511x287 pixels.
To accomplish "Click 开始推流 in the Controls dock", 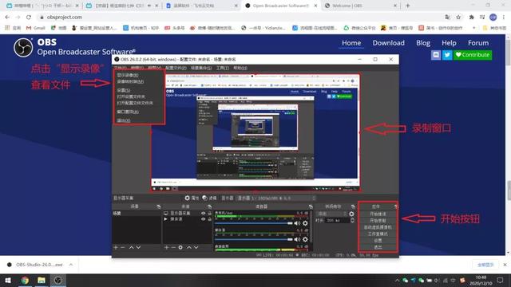I will tap(378, 214).
